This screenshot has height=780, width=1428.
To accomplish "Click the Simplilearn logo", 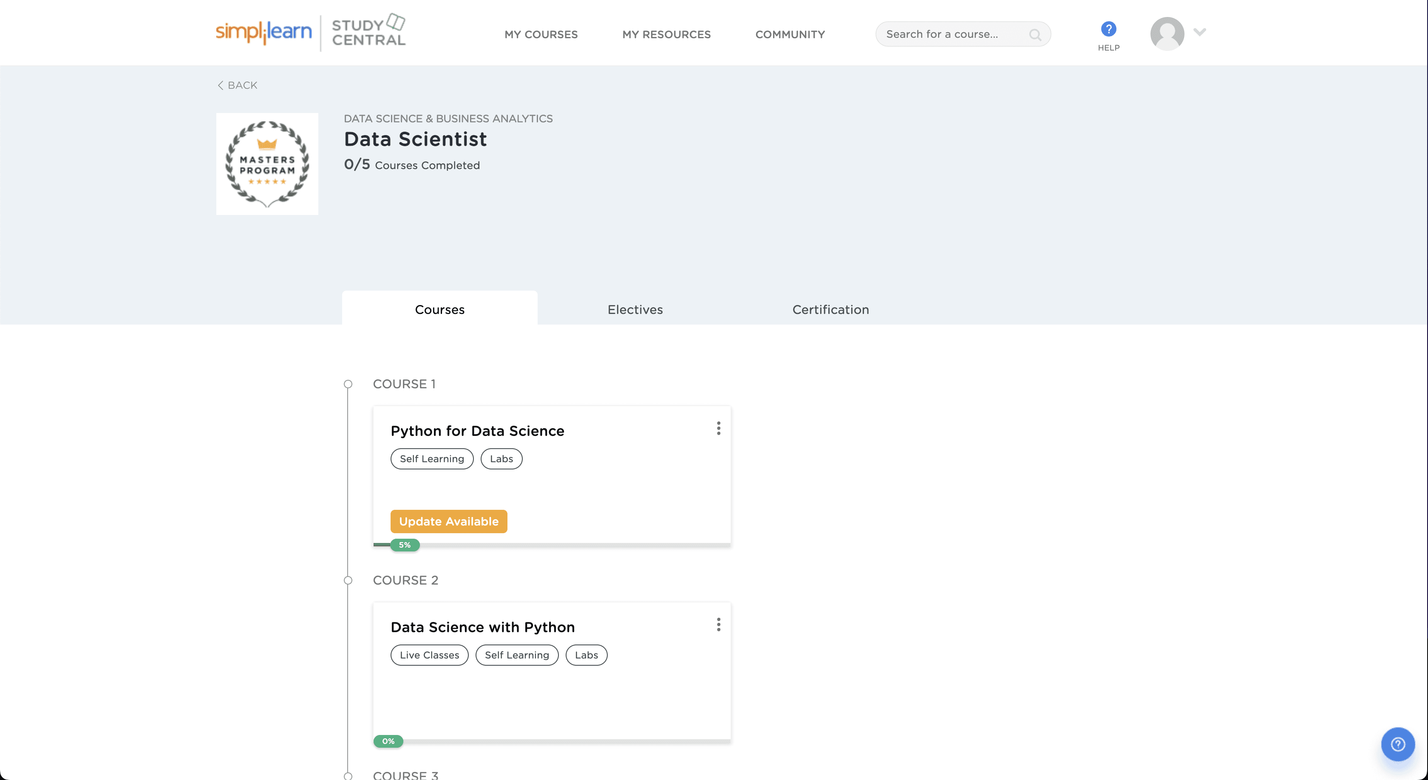I will (x=264, y=32).
